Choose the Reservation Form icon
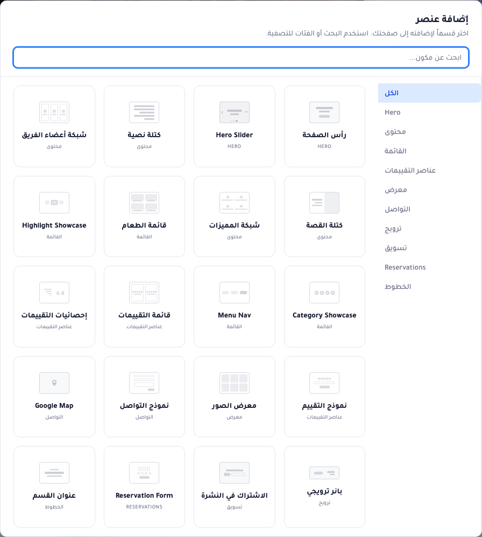 click(144, 473)
